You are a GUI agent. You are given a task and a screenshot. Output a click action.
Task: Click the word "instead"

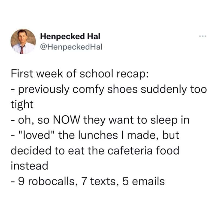pos(29,166)
